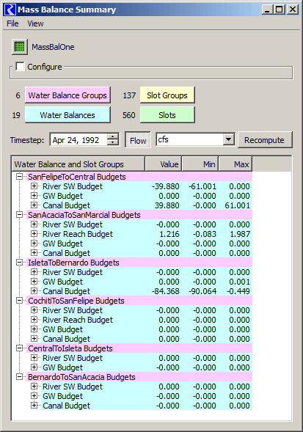Open the View menu
Screen dimensions: 303x432
(x=35, y=23)
